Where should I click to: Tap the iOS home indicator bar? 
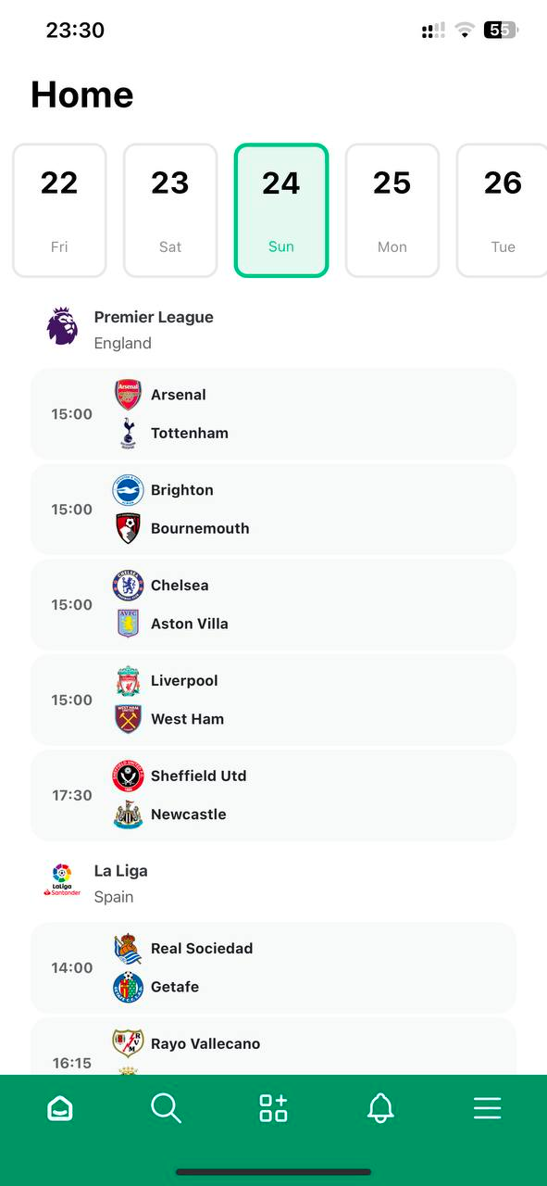click(x=273, y=1169)
